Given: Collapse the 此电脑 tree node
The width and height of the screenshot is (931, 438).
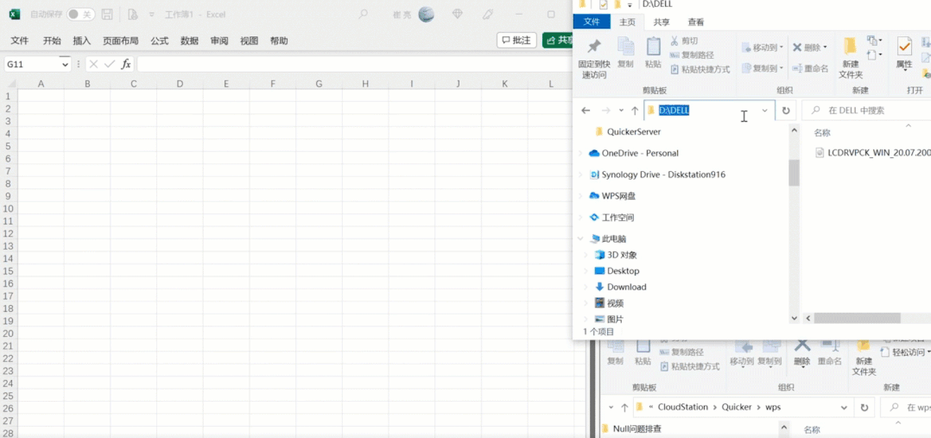Looking at the screenshot, I should [580, 239].
